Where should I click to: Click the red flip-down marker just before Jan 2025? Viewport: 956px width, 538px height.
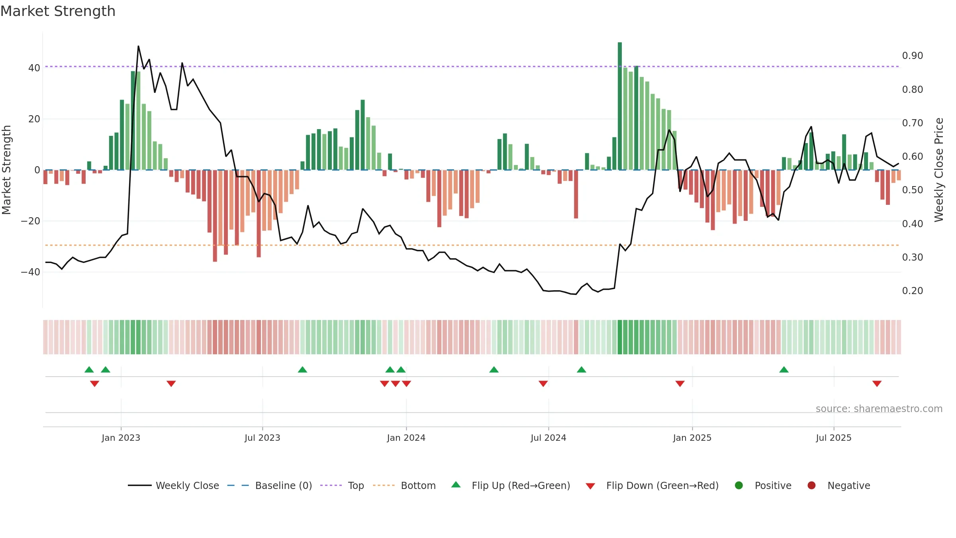680,384
